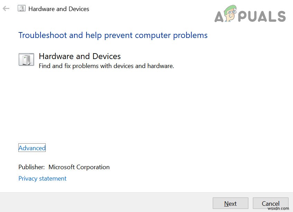Click the leading 'A' letter of the Appuals logo
This screenshot has width=293, height=212.
pyautogui.click(x=220, y=17)
